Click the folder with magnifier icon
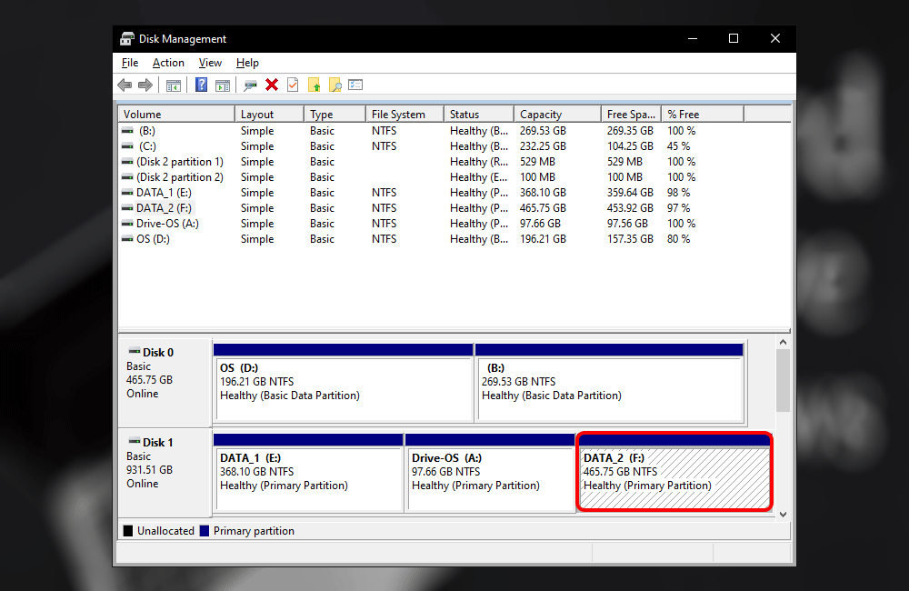 pyautogui.click(x=335, y=85)
